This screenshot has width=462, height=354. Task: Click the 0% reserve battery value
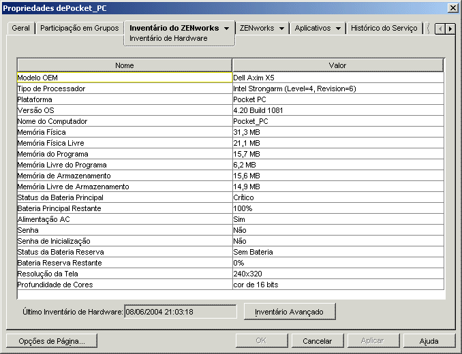338,263
